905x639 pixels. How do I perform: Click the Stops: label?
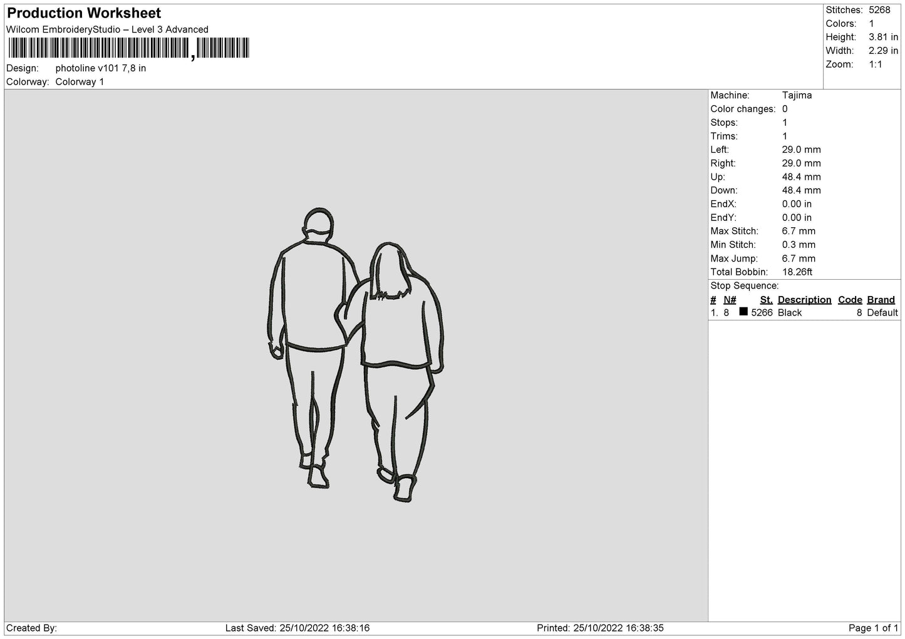724,123
